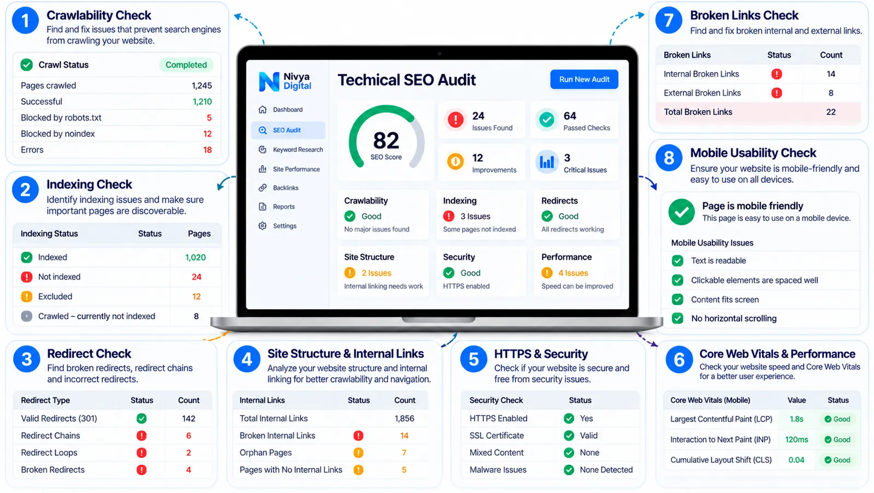Click the Redirect Loops red status icon
Image resolution: width=874 pixels, height=493 pixels.
coord(141,453)
